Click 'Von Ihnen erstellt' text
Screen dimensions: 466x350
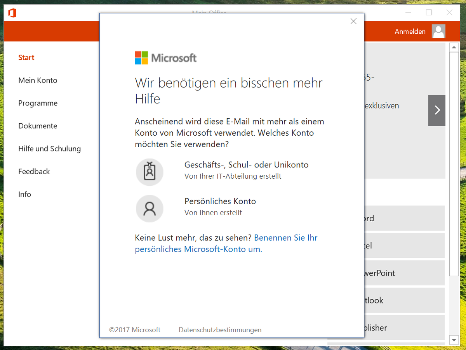pos(213,213)
